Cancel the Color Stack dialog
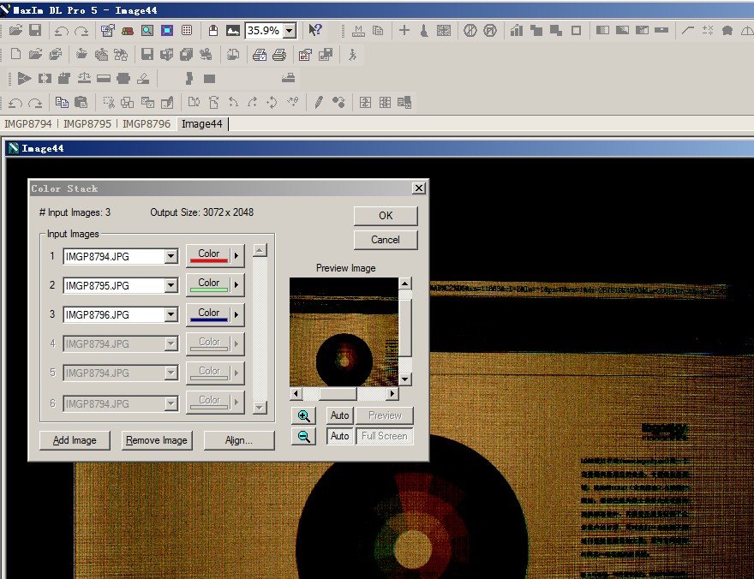Viewport: 754px width, 579px height. [x=386, y=240]
